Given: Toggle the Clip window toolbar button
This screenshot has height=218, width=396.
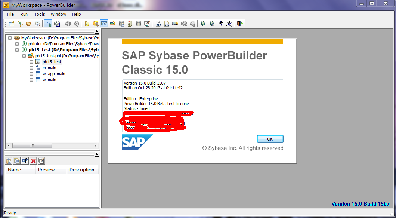Looking at the screenshot, I should pyautogui.click(x=104, y=24).
